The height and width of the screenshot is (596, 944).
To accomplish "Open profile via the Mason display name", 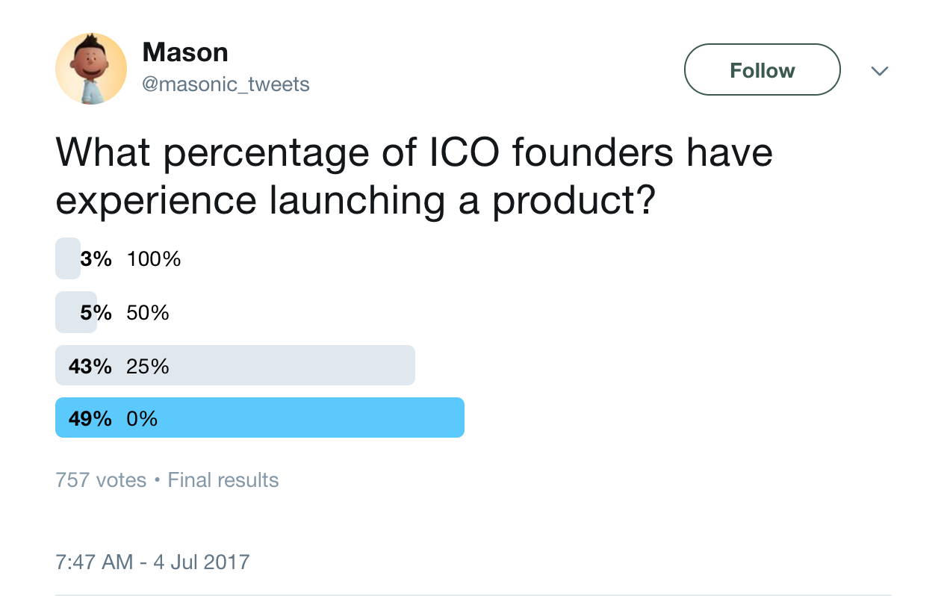I will 185,52.
